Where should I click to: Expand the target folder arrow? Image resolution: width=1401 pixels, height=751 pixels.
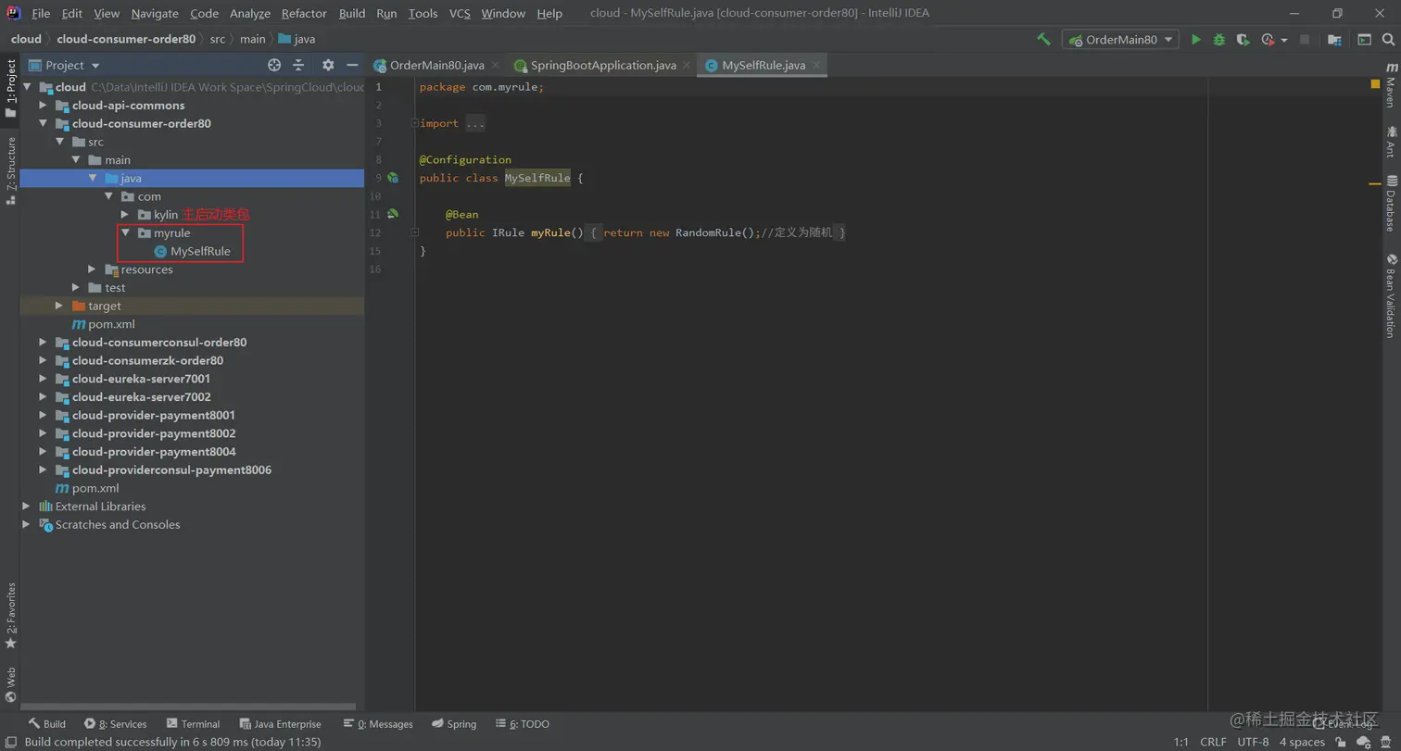[59, 306]
